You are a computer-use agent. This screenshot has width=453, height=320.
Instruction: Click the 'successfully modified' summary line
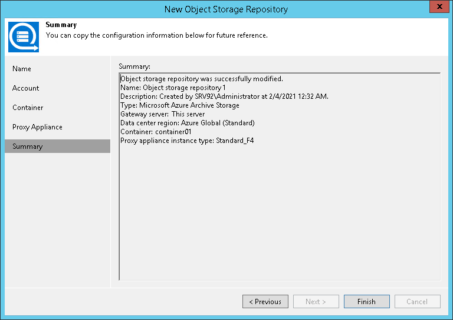point(202,79)
